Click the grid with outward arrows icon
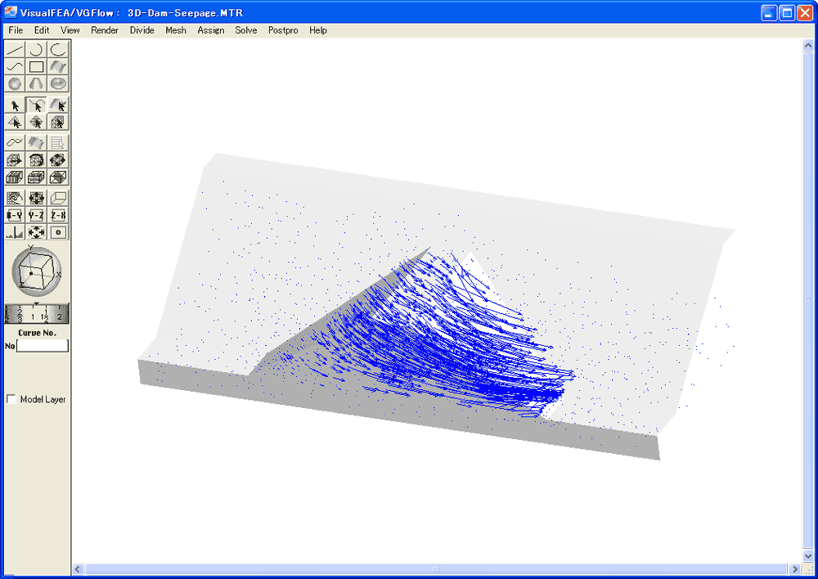Image resolution: width=818 pixels, height=579 pixels. [x=36, y=198]
